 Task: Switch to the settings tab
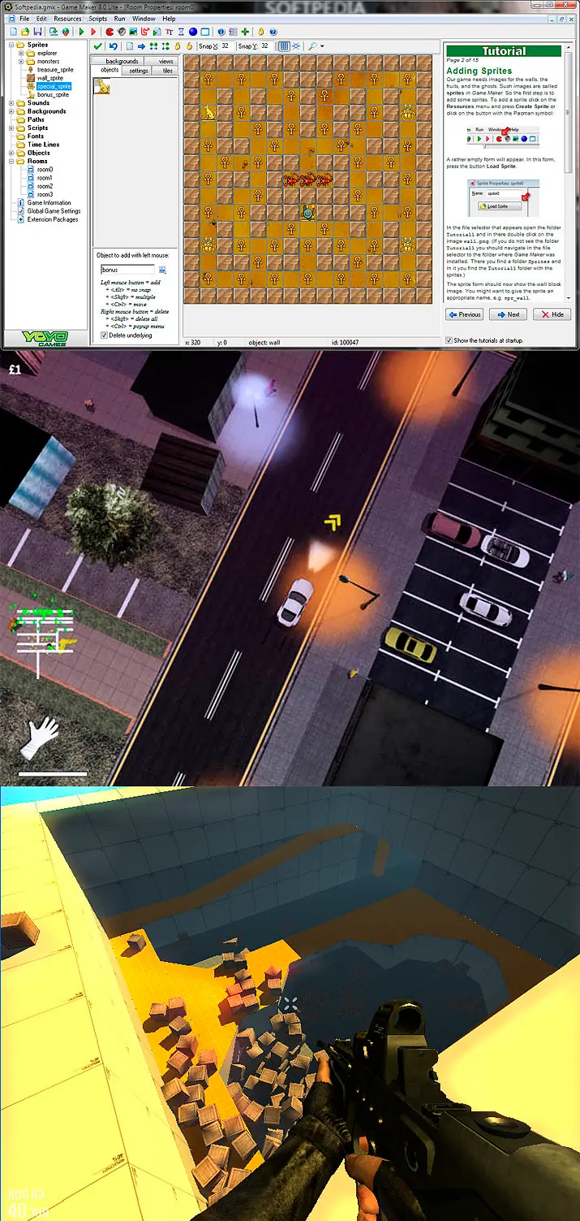coord(139,71)
